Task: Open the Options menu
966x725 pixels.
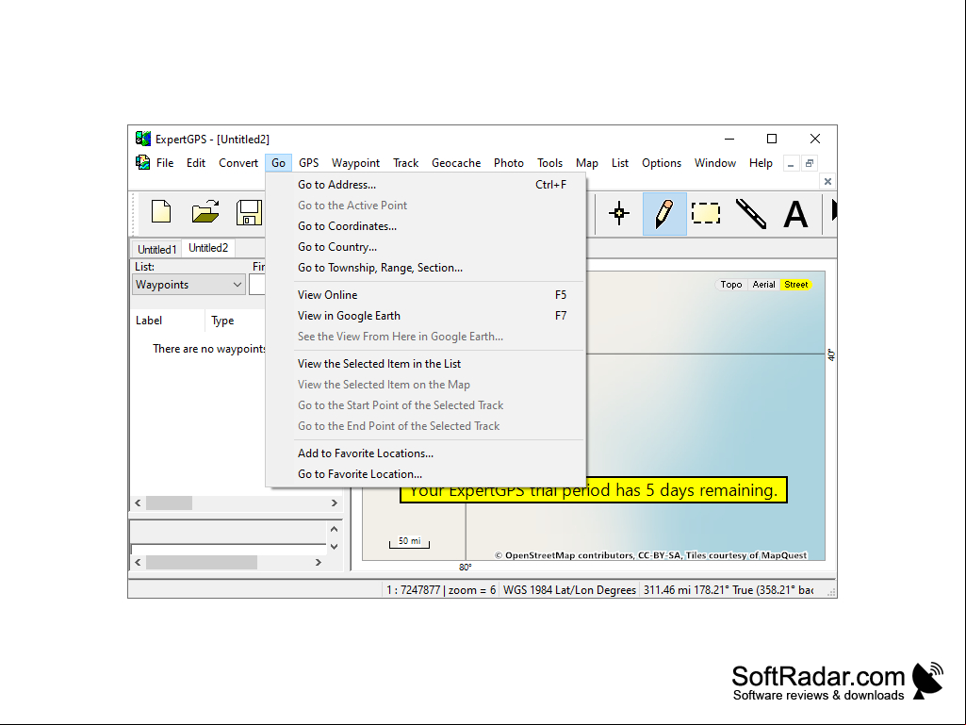Action: (x=661, y=163)
